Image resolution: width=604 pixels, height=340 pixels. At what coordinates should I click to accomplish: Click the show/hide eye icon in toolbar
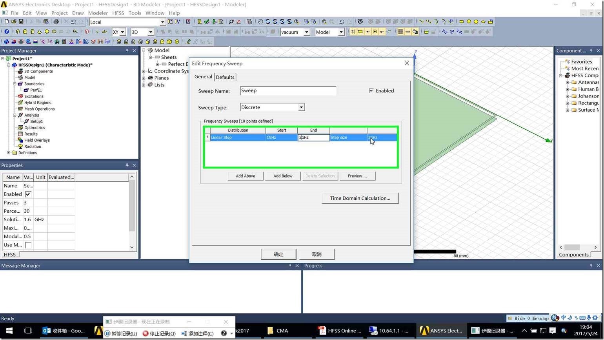click(360, 22)
